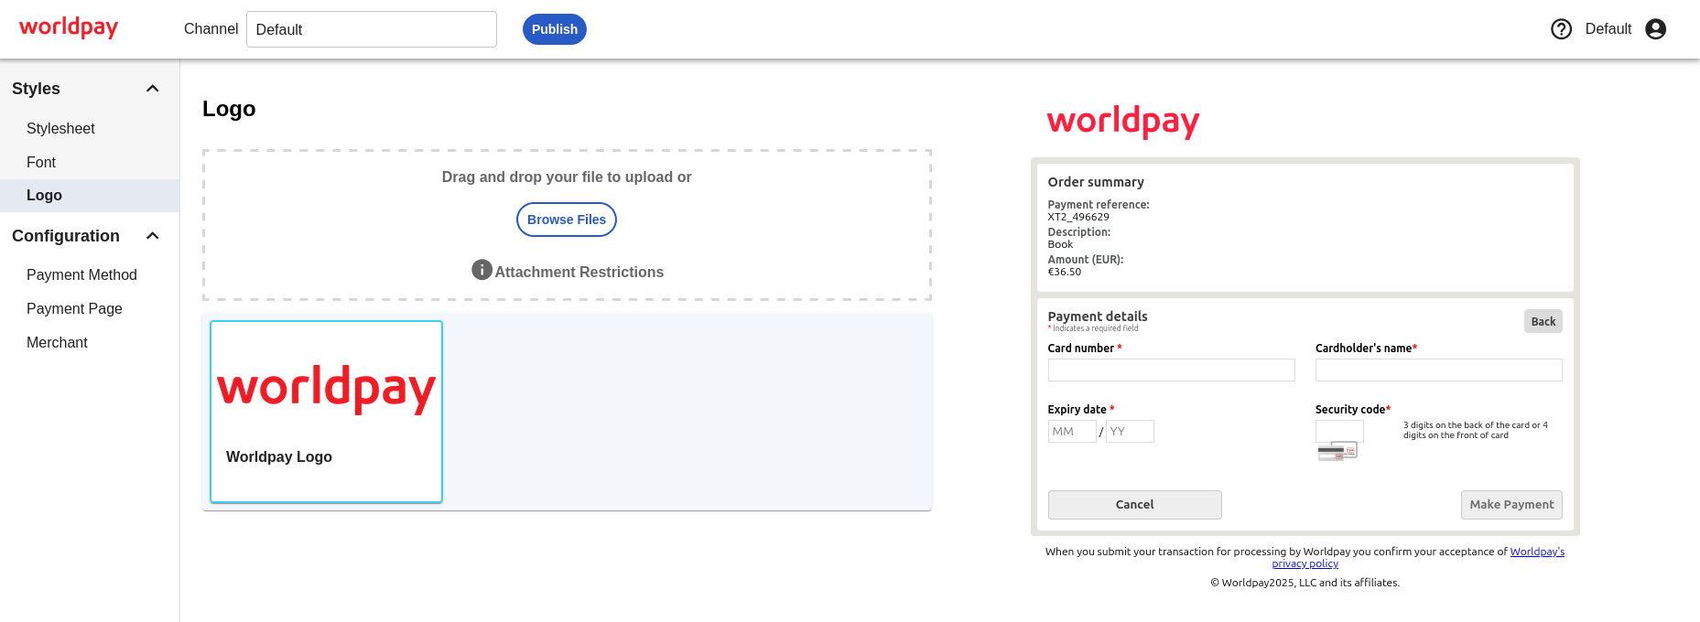
Task: Click the Cancel button in preview
Action: point(1134,505)
